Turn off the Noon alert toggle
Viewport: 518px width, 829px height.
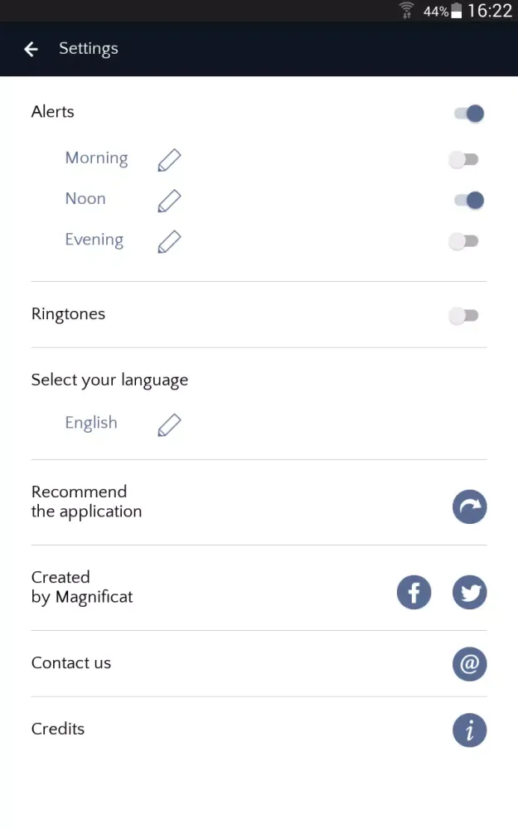point(468,200)
